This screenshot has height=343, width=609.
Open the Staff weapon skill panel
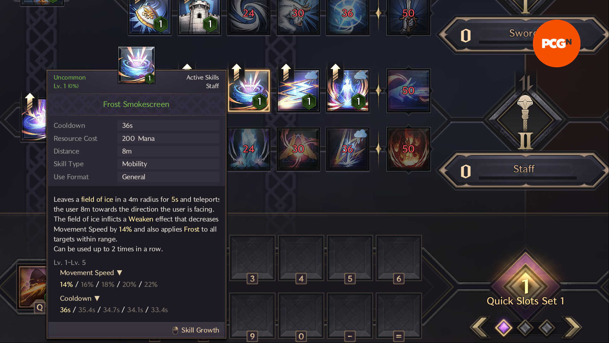(x=524, y=171)
